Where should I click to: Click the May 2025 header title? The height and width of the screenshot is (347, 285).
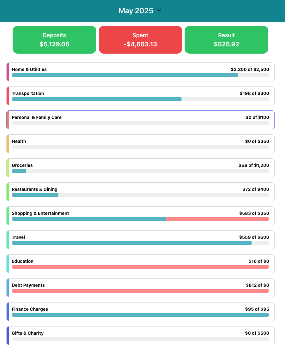pyautogui.click(x=136, y=11)
